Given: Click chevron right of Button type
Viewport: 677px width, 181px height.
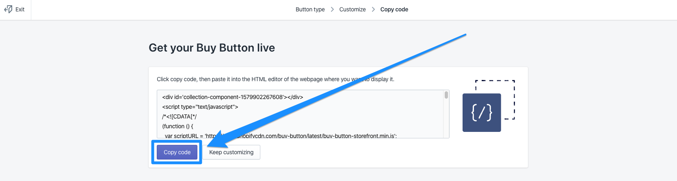Looking at the screenshot, I should click(x=332, y=9).
